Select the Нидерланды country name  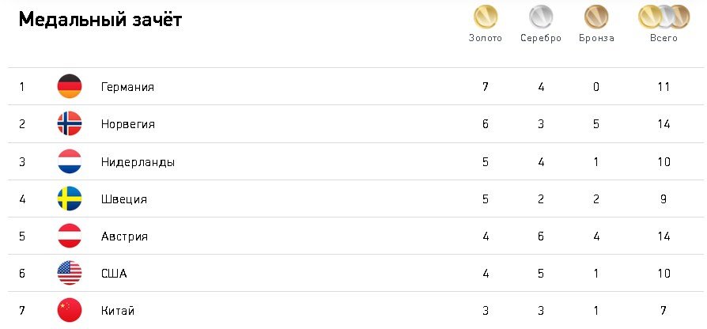click(138, 162)
